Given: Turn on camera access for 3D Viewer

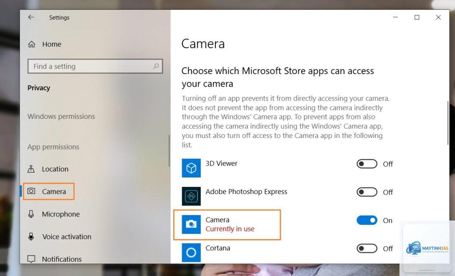Looking at the screenshot, I should click(x=367, y=164).
